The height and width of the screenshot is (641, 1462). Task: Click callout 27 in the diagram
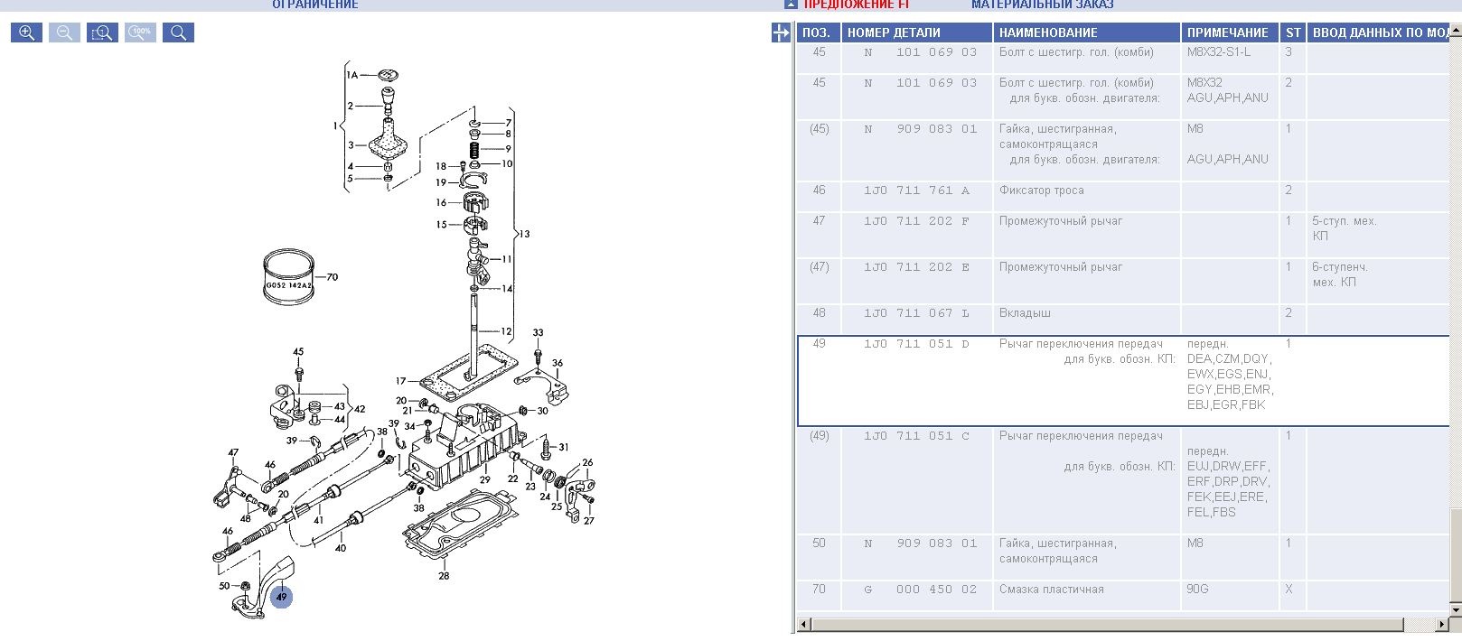tap(589, 521)
